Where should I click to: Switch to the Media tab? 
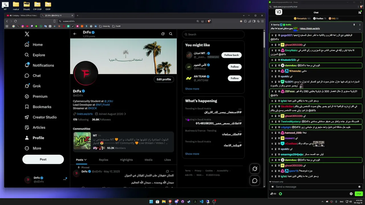(148, 160)
